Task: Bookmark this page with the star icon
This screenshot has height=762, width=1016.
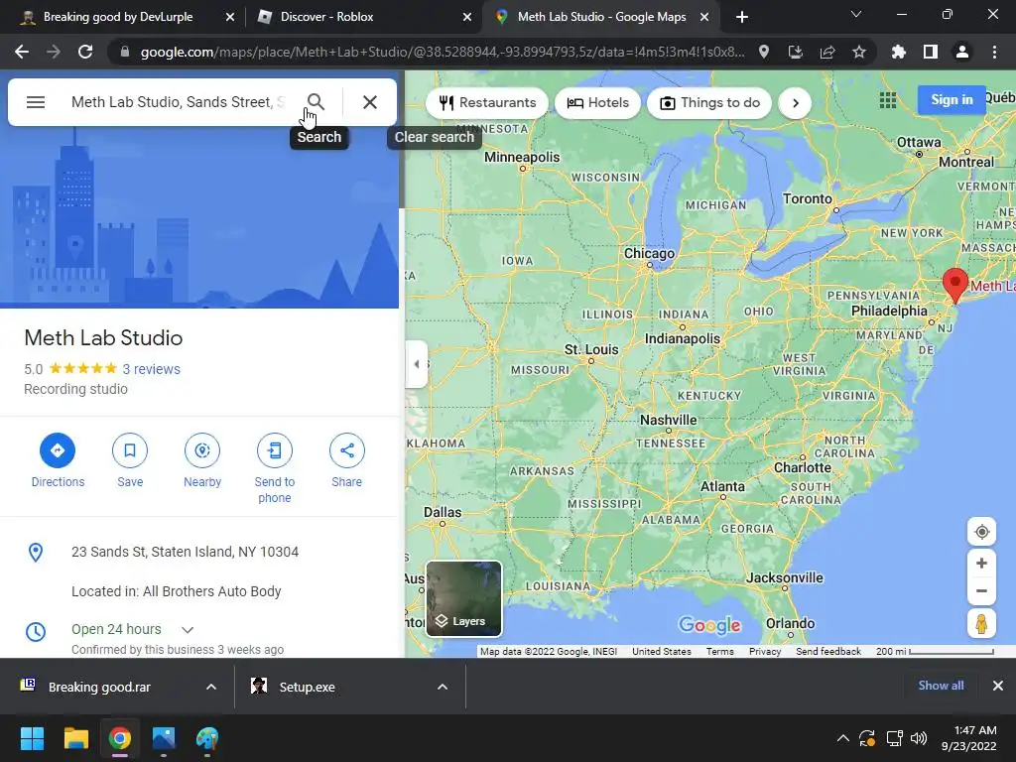Action: [x=859, y=52]
